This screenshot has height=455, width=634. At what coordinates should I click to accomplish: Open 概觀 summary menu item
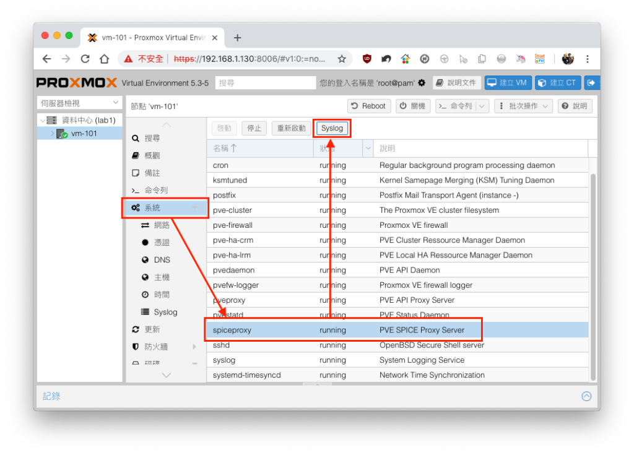point(166,156)
